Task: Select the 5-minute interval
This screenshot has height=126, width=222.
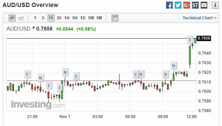Action: [x=43, y=18]
